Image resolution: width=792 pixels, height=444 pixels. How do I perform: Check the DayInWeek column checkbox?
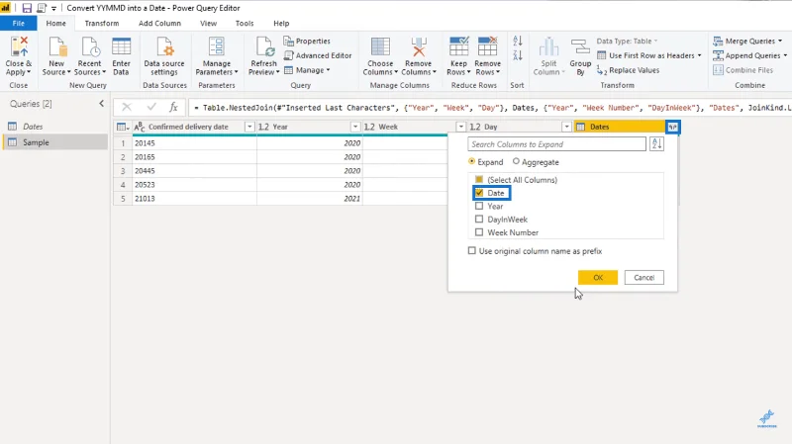tap(479, 219)
